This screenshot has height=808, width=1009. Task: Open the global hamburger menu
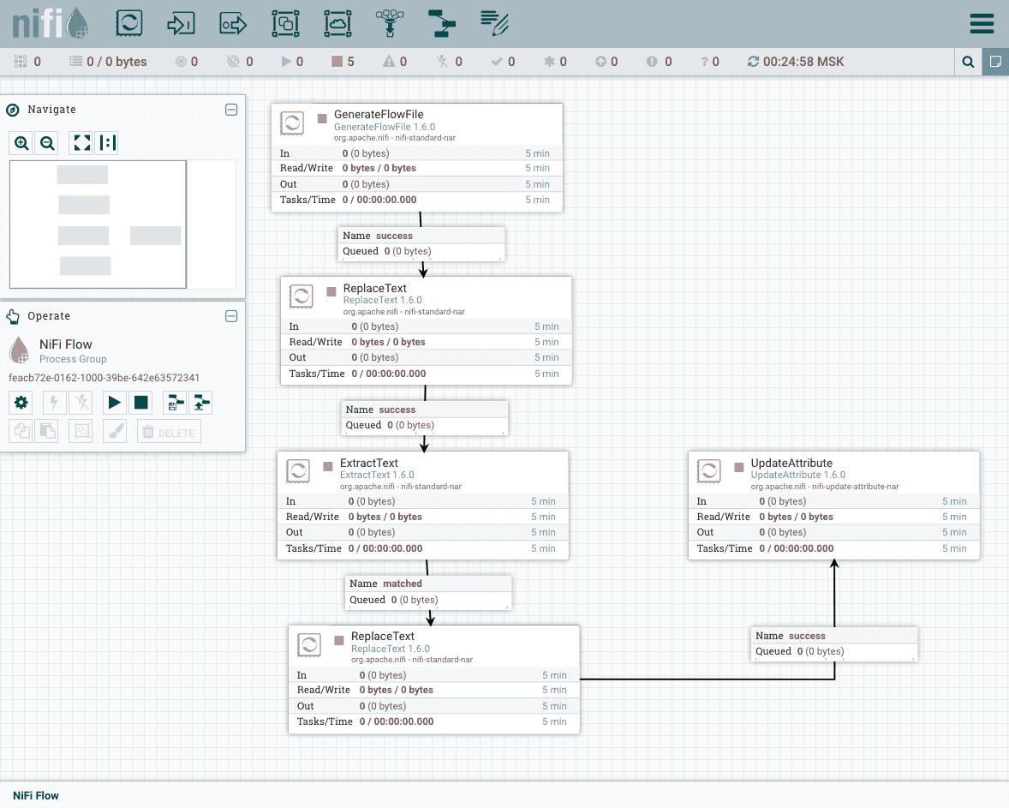coord(982,23)
